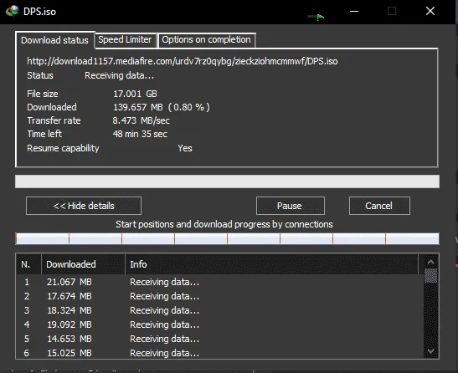Click the Time left value 48 min 35 sec
Viewport: 458px width, 373px height.
[x=140, y=134]
